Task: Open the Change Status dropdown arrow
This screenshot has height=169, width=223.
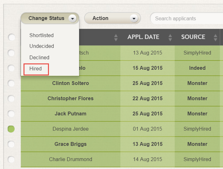Action: point(73,19)
